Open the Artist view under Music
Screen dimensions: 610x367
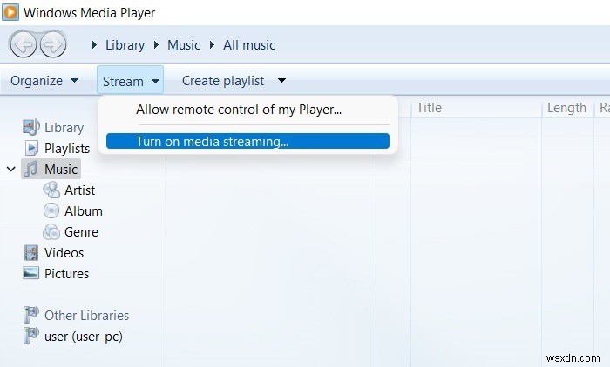tap(80, 190)
